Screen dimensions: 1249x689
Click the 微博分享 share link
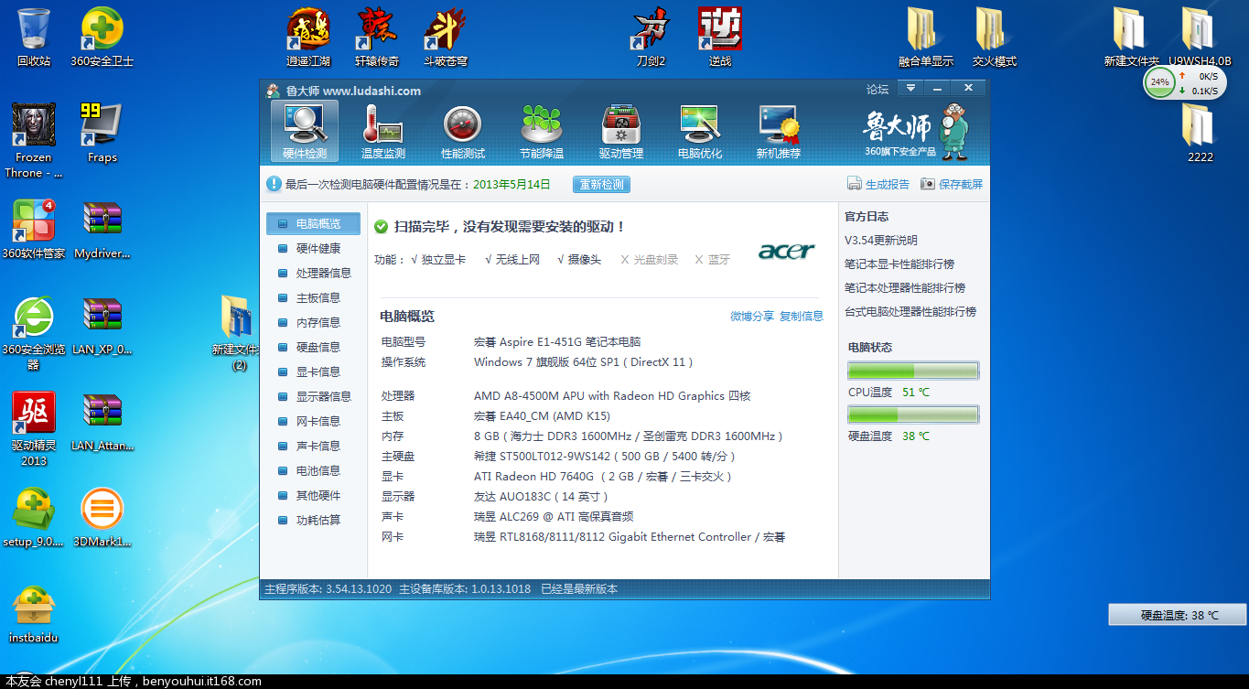click(x=752, y=316)
